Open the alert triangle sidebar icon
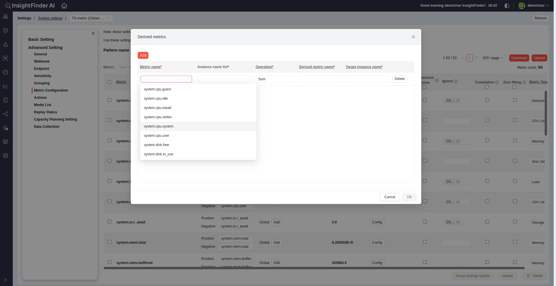 point(6,44)
